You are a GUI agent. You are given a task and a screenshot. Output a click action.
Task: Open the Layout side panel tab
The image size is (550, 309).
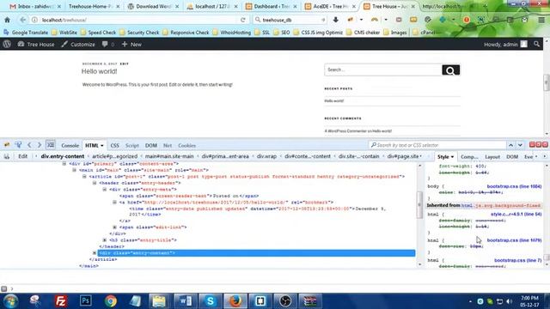(x=492, y=156)
